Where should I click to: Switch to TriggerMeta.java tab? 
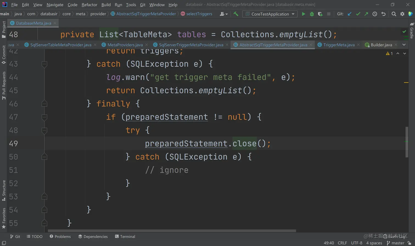[339, 45]
